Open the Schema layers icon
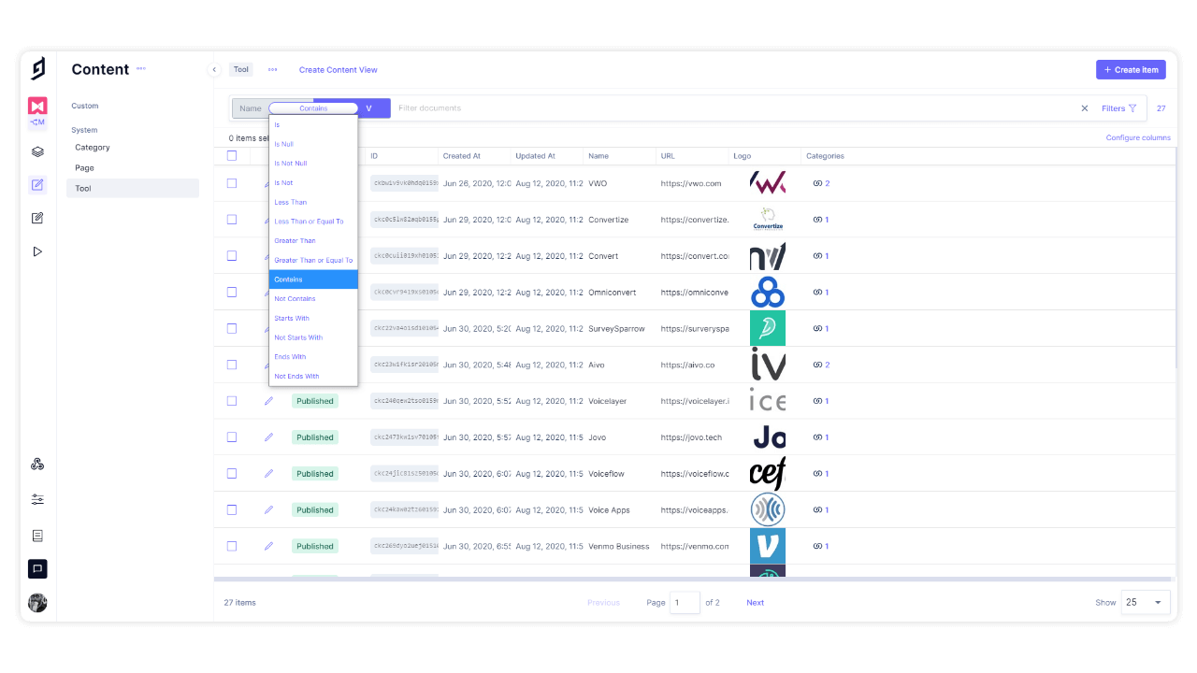This screenshot has width=1197, height=673. [37, 151]
